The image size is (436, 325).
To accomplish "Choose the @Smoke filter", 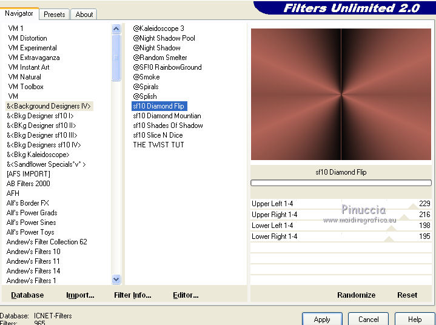I will pyautogui.click(x=147, y=77).
